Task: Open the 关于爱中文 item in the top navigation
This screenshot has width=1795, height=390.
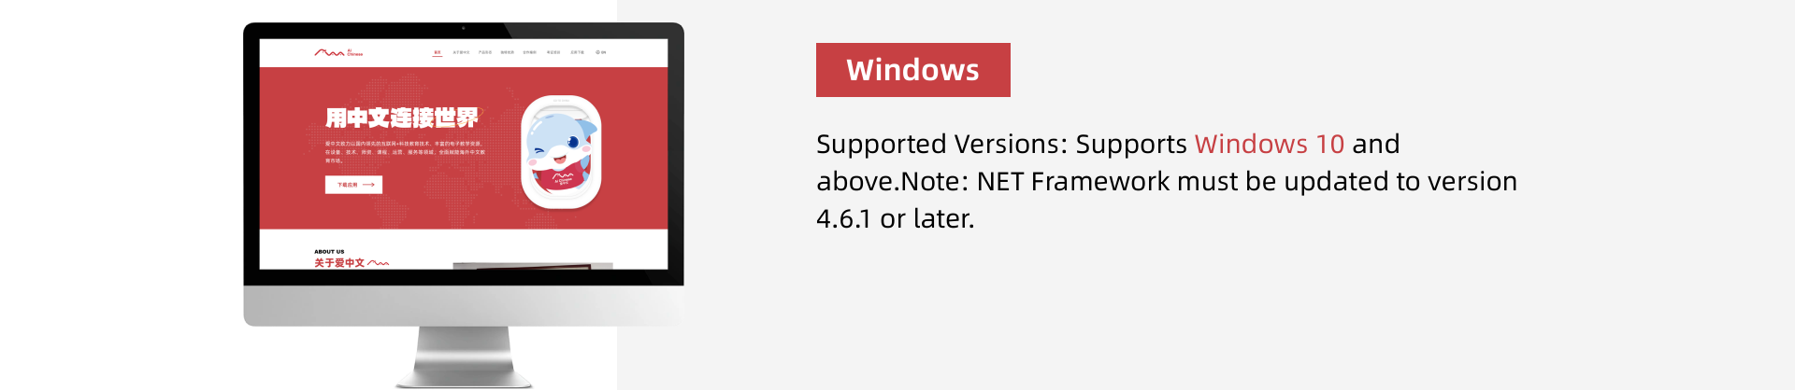Action: (x=461, y=52)
